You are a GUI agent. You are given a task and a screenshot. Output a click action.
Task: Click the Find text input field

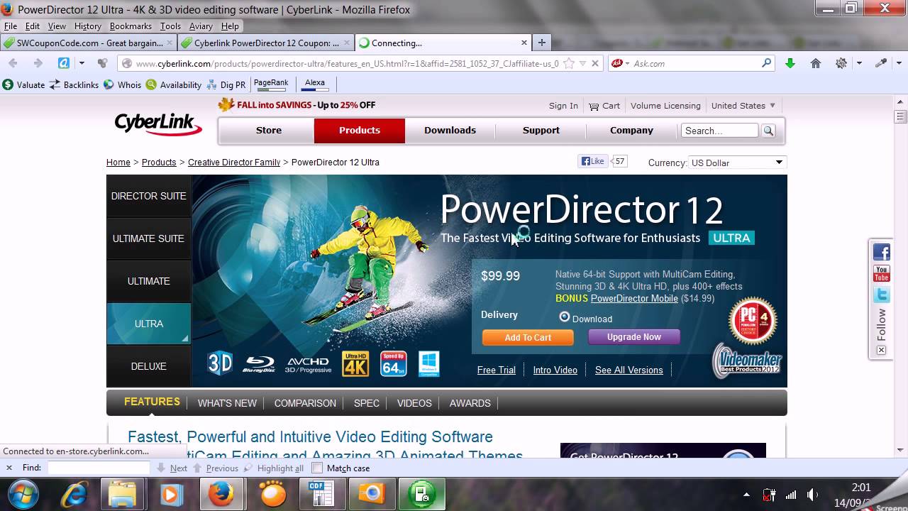[99, 468]
